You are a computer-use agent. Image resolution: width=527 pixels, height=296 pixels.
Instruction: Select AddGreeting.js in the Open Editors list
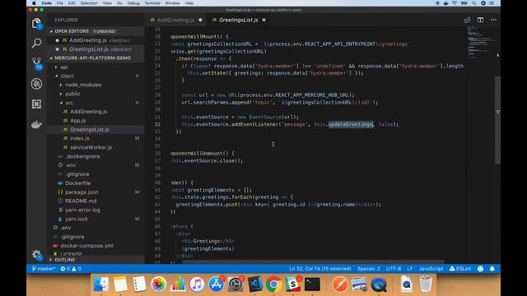[x=88, y=40]
